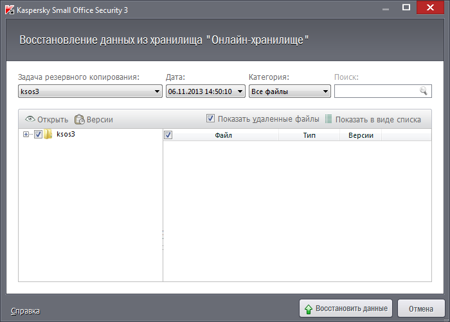This screenshot has width=450, height=322.
Task: Sort by the Тип column header
Action: (309, 135)
